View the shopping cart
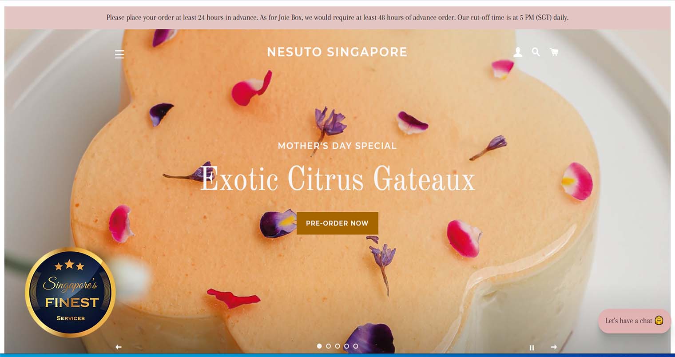The height and width of the screenshot is (357, 675). [554, 52]
